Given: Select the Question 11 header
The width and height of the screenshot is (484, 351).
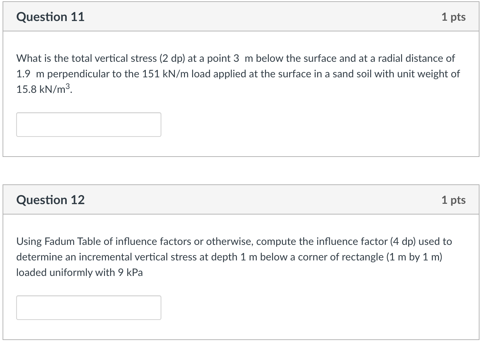Looking at the screenshot, I should pyautogui.click(x=50, y=17).
